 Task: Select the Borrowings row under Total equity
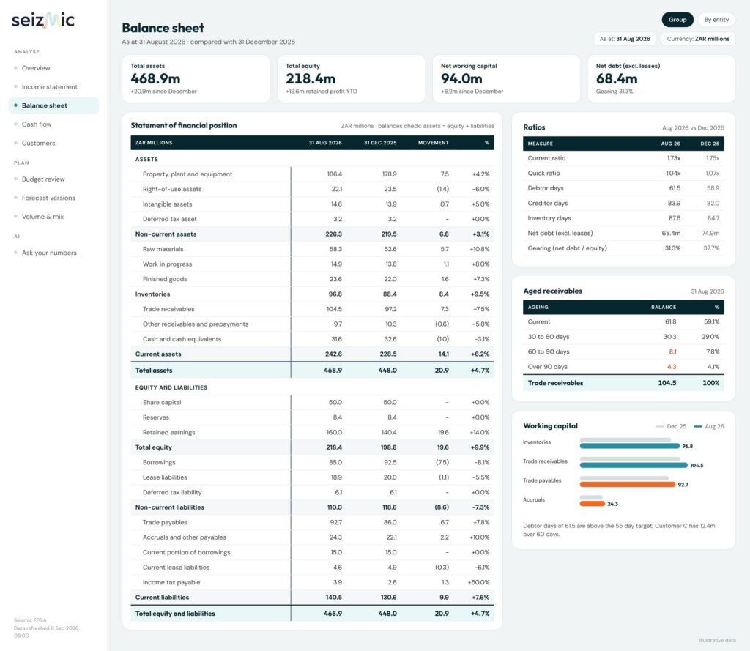tap(312, 462)
